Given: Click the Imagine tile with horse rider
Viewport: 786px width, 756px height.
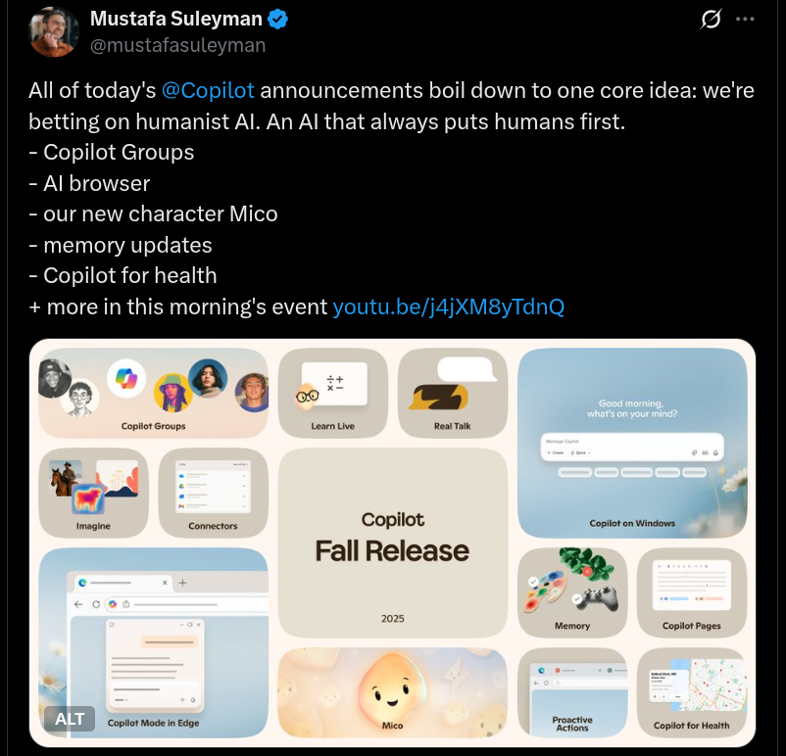Looking at the screenshot, I should pos(93,493).
